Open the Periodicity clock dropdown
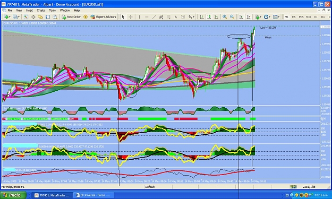 (x=267, y=17)
